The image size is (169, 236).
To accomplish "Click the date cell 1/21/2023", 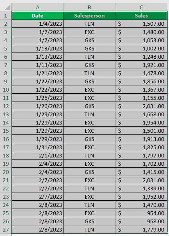I will [38, 73].
